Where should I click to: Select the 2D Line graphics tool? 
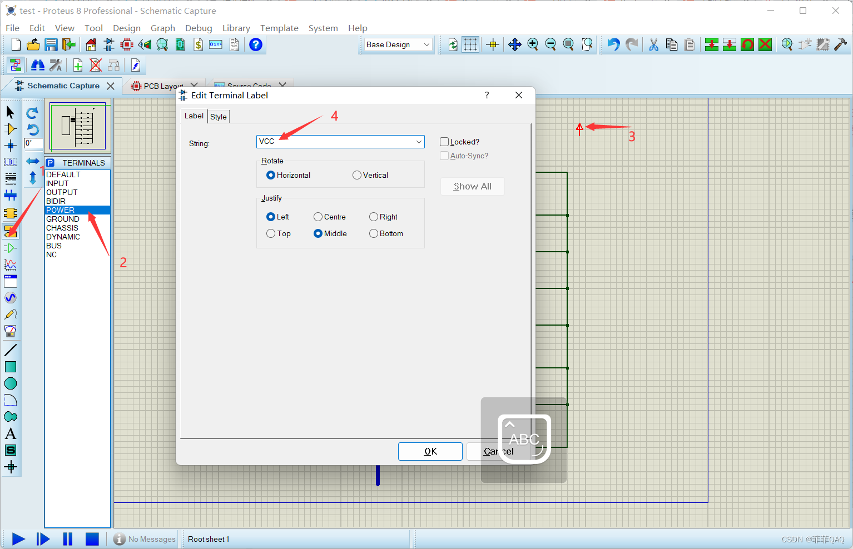click(x=10, y=350)
